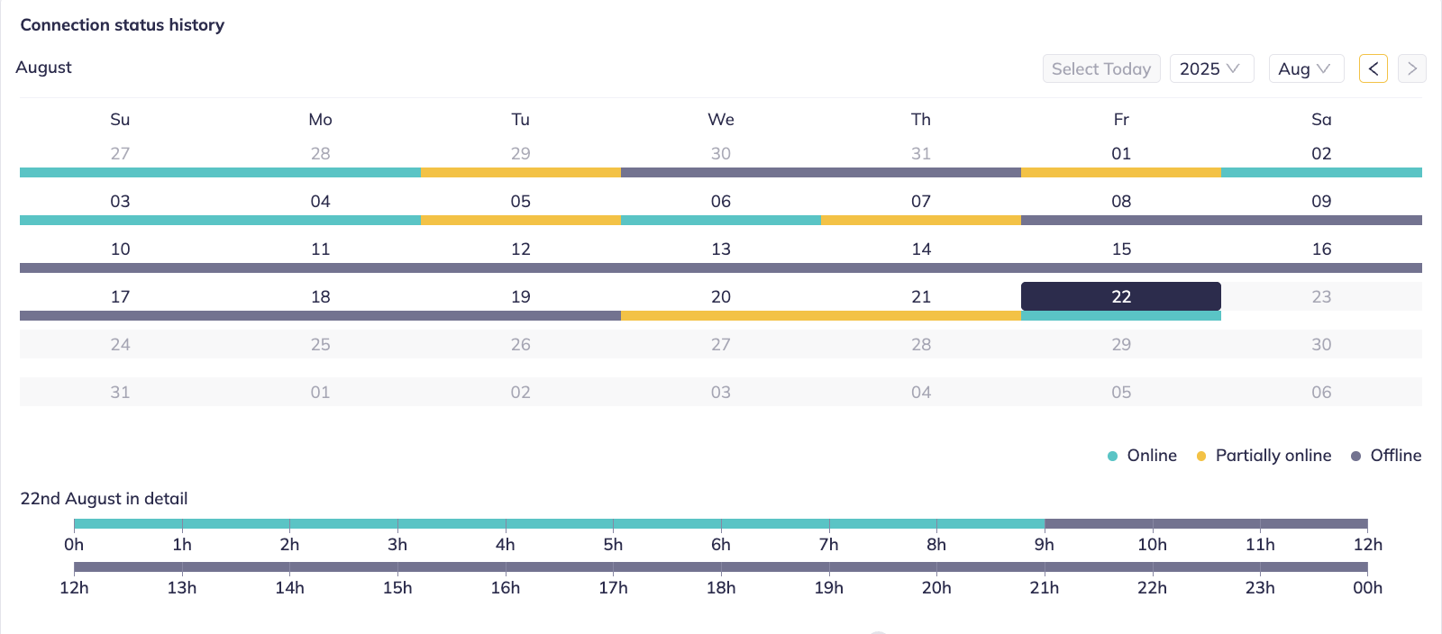The height and width of the screenshot is (634, 1442).
Task: Choose August 17 calendar date
Action: [120, 296]
